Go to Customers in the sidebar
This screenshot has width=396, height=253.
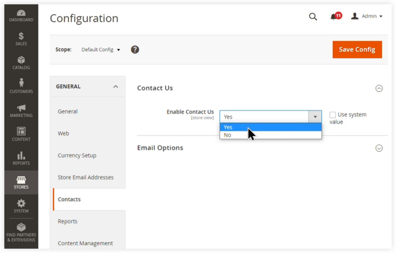pos(21,87)
